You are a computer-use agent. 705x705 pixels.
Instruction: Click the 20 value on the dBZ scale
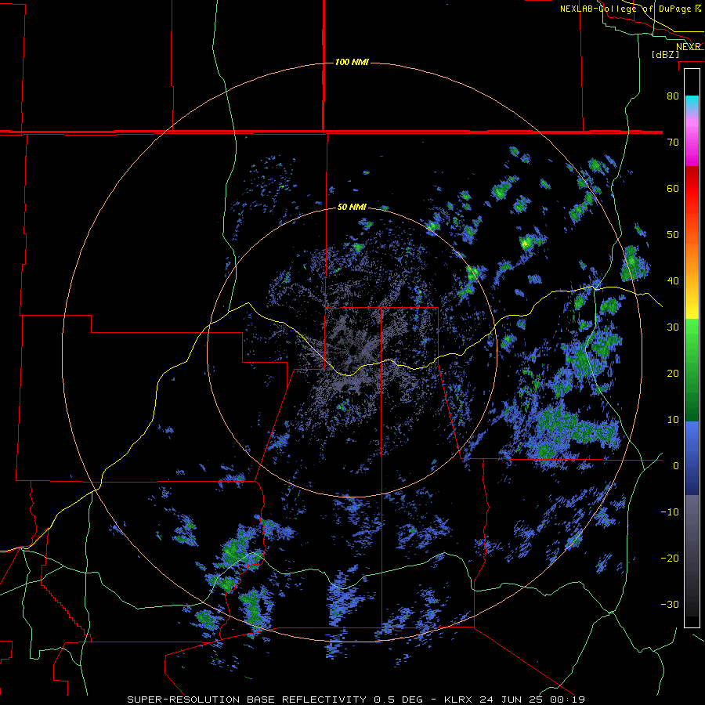tap(673, 373)
